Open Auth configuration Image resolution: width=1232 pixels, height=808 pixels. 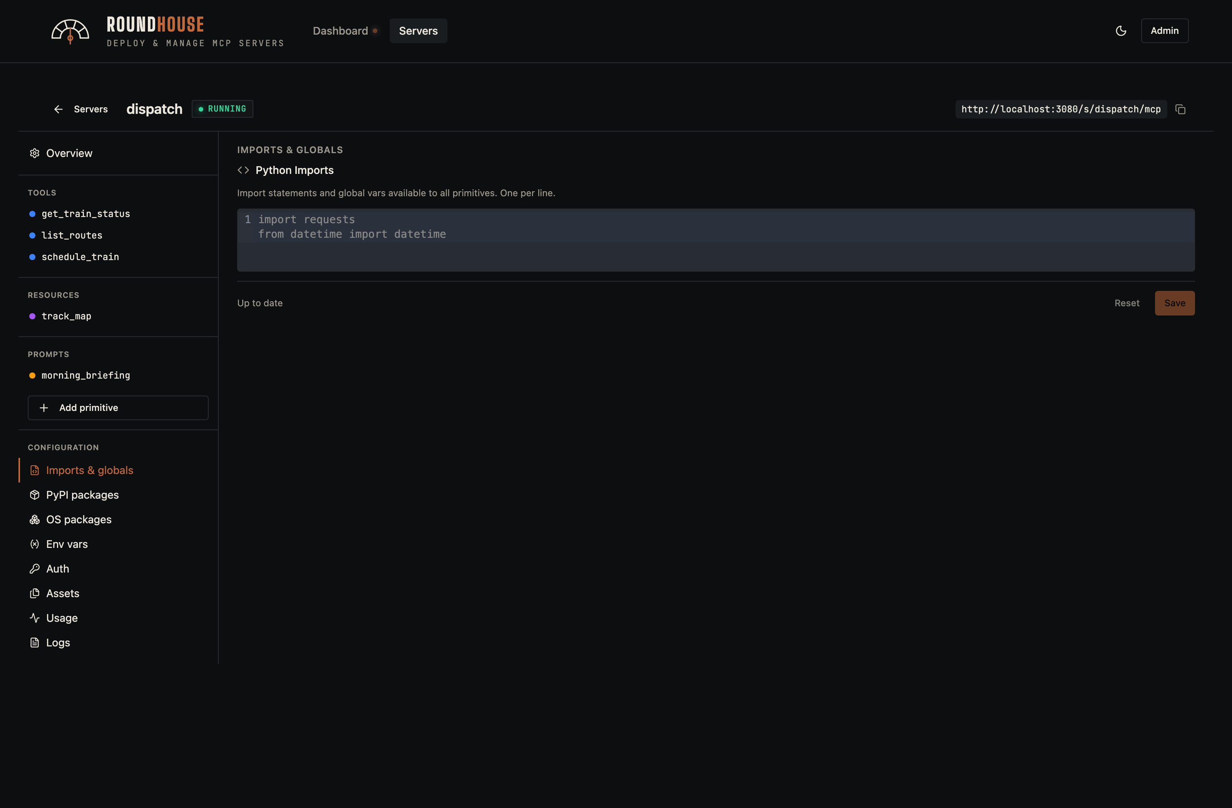[118, 569]
